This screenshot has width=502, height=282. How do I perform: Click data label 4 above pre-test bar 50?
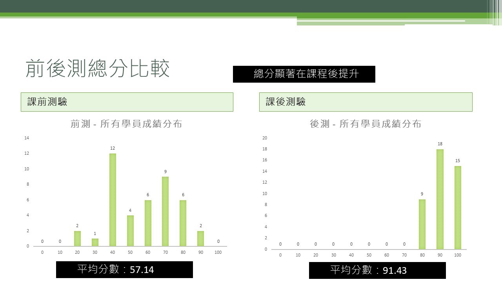pos(130,210)
